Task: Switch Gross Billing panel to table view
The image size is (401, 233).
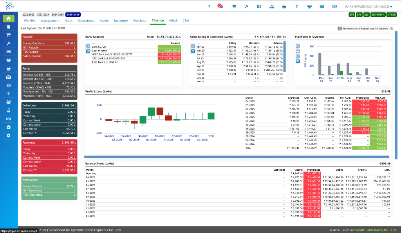Action: pos(193,51)
